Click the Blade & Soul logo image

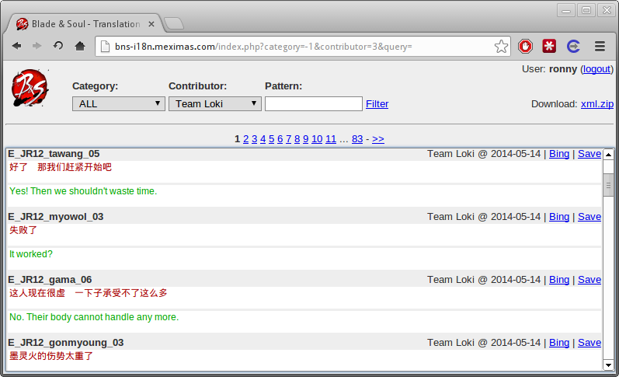(30, 88)
